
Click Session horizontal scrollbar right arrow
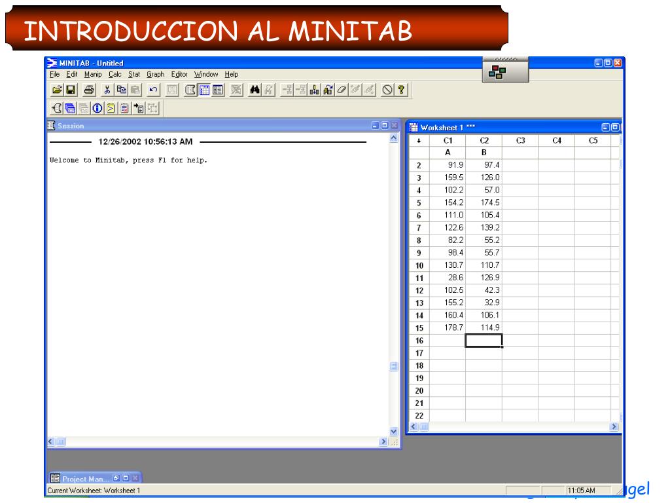pyautogui.click(x=383, y=442)
